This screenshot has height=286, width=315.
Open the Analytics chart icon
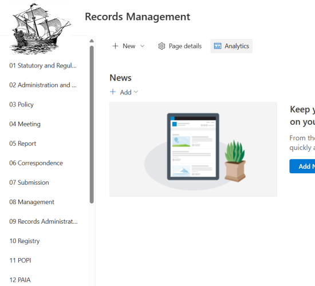tap(218, 46)
